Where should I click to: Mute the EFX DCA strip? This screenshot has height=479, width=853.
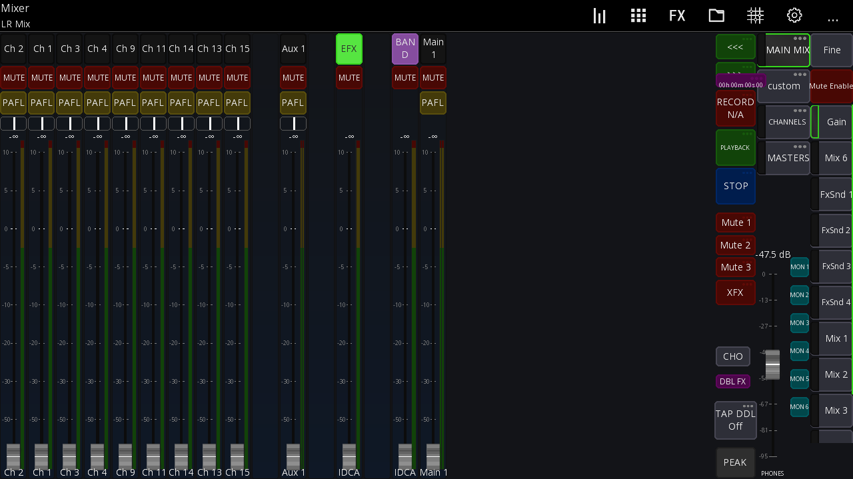click(x=349, y=78)
